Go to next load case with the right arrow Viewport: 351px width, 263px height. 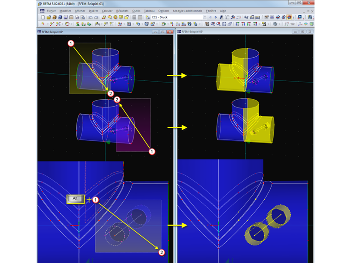click(x=216, y=17)
